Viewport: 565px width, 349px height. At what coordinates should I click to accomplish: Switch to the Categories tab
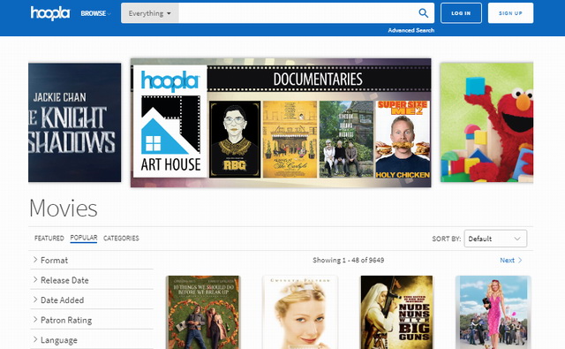[x=121, y=238]
